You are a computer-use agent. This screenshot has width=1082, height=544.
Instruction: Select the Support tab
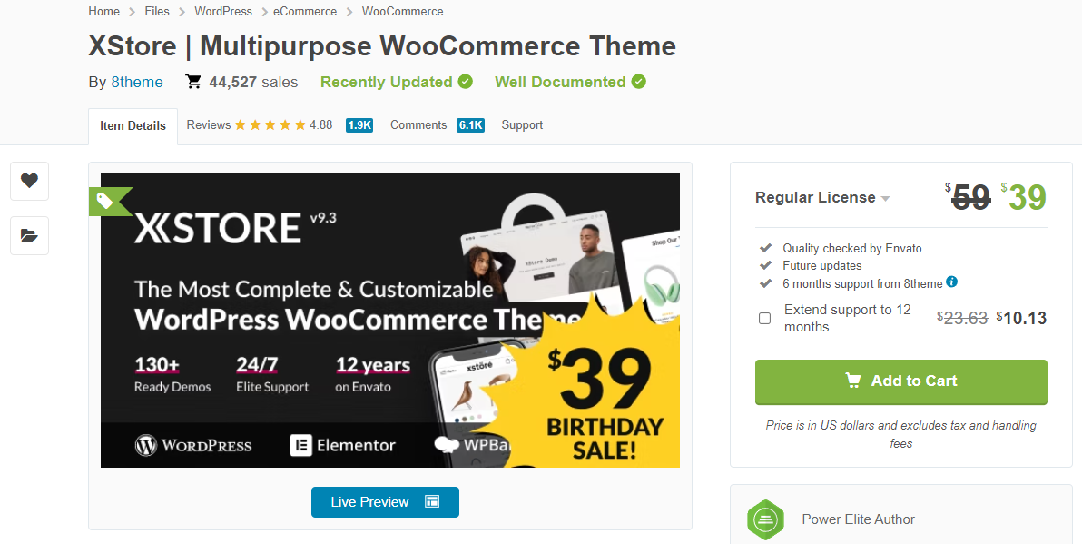click(x=521, y=124)
